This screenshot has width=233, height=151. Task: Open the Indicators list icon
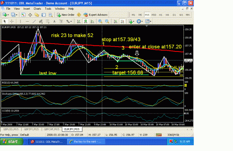point(130,21)
